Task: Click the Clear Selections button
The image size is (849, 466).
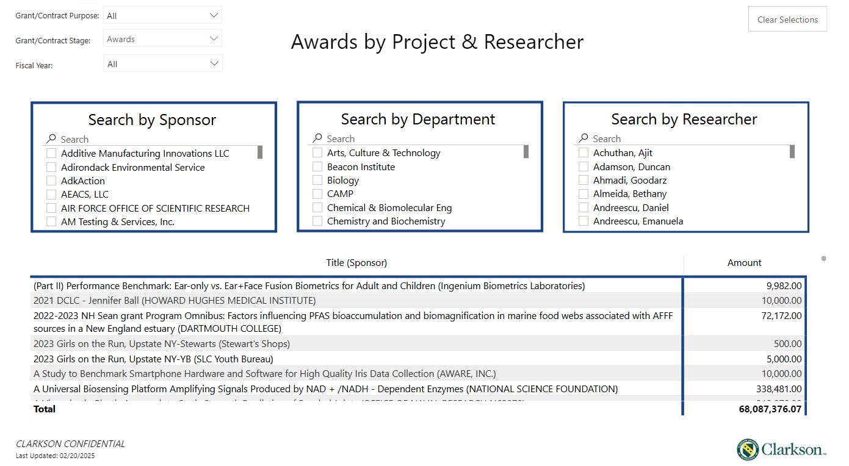Action: coord(787,20)
